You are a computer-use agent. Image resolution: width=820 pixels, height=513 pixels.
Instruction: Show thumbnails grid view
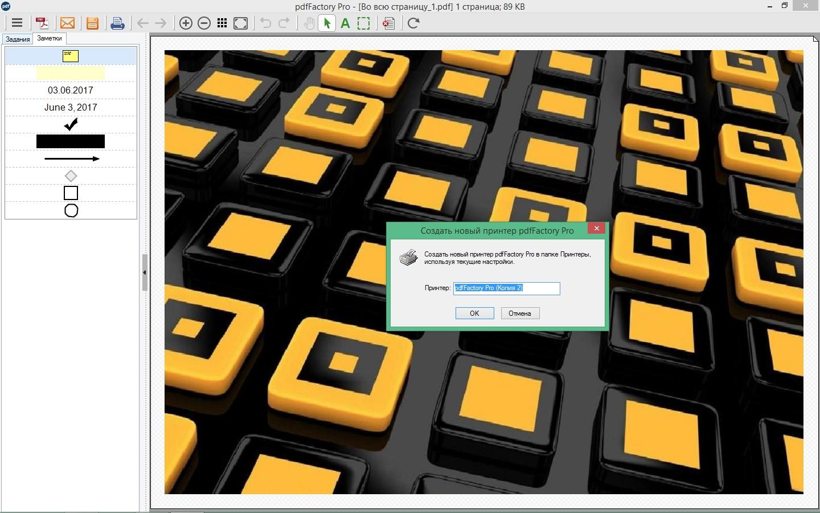tap(222, 23)
